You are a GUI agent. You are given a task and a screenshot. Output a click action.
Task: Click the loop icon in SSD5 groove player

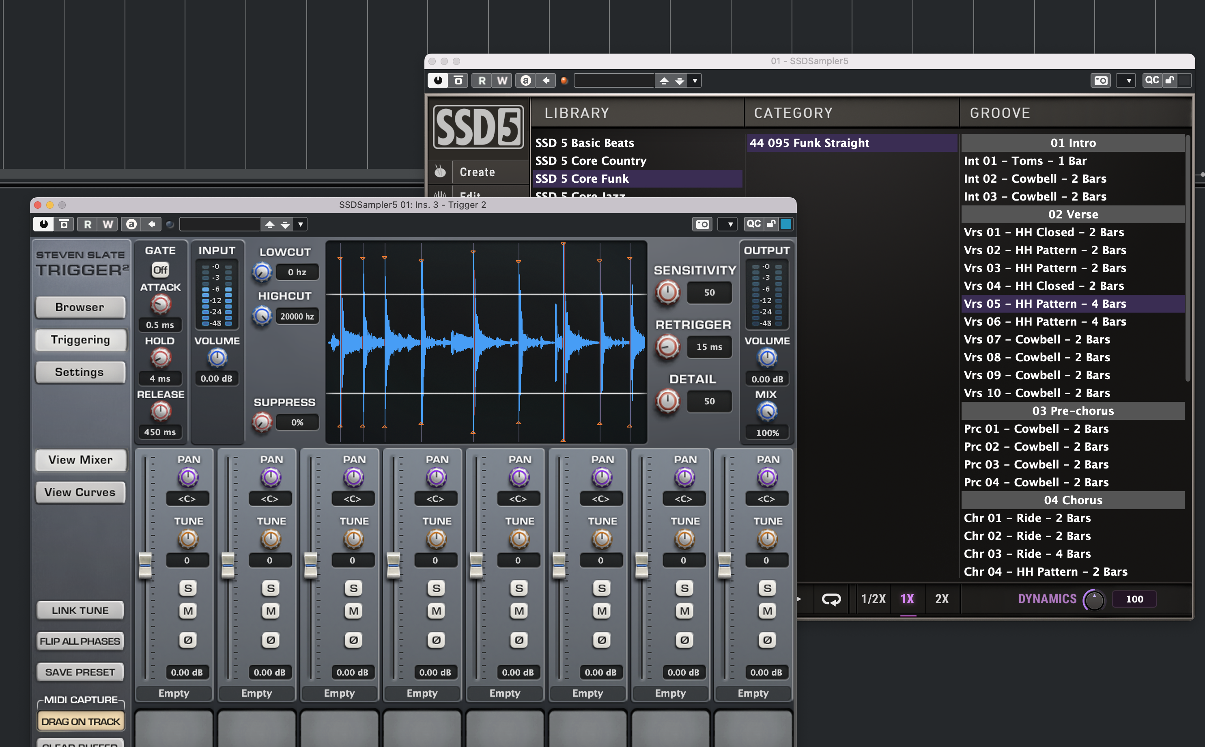(x=831, y=599)
